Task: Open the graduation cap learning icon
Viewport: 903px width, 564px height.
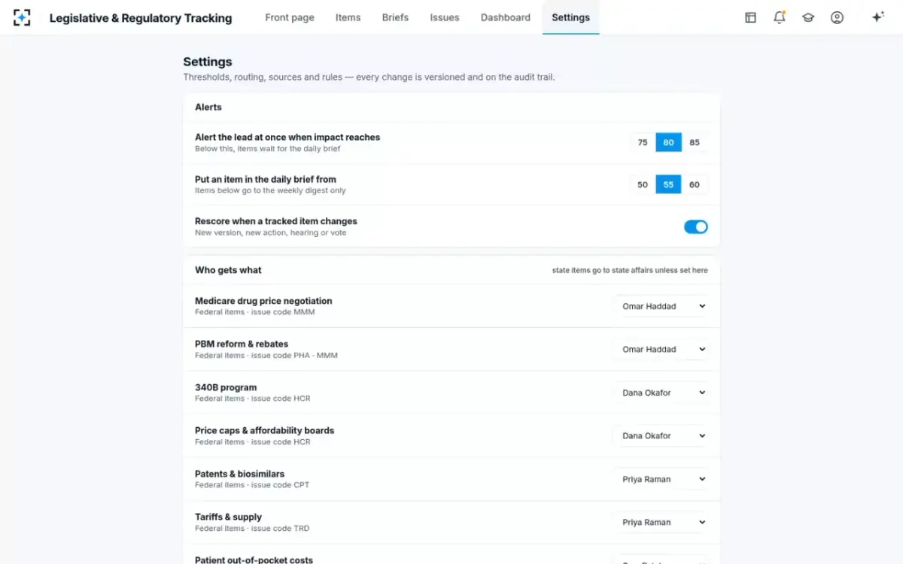Action: [808, 17]
